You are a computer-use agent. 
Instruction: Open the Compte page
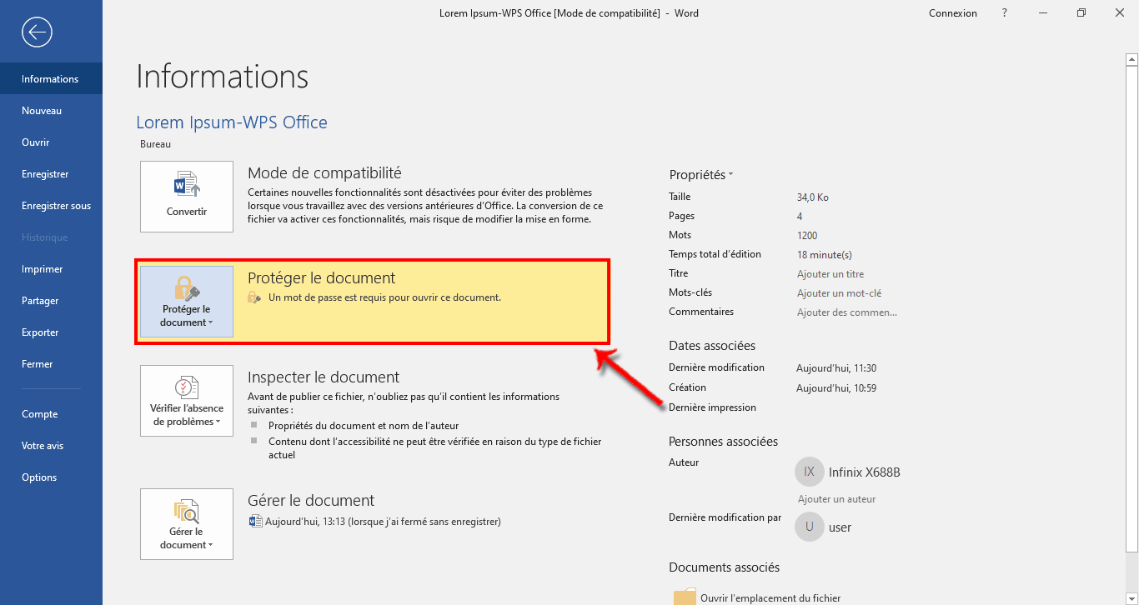tap(51, 414)
